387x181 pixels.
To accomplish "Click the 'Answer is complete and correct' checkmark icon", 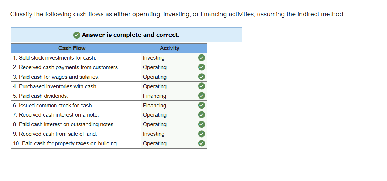I will click(76, 35).
